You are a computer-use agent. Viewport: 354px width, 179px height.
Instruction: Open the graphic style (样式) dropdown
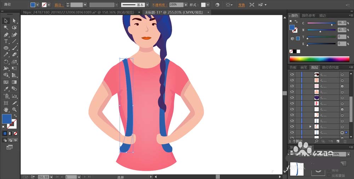click(x=208, y=5)
